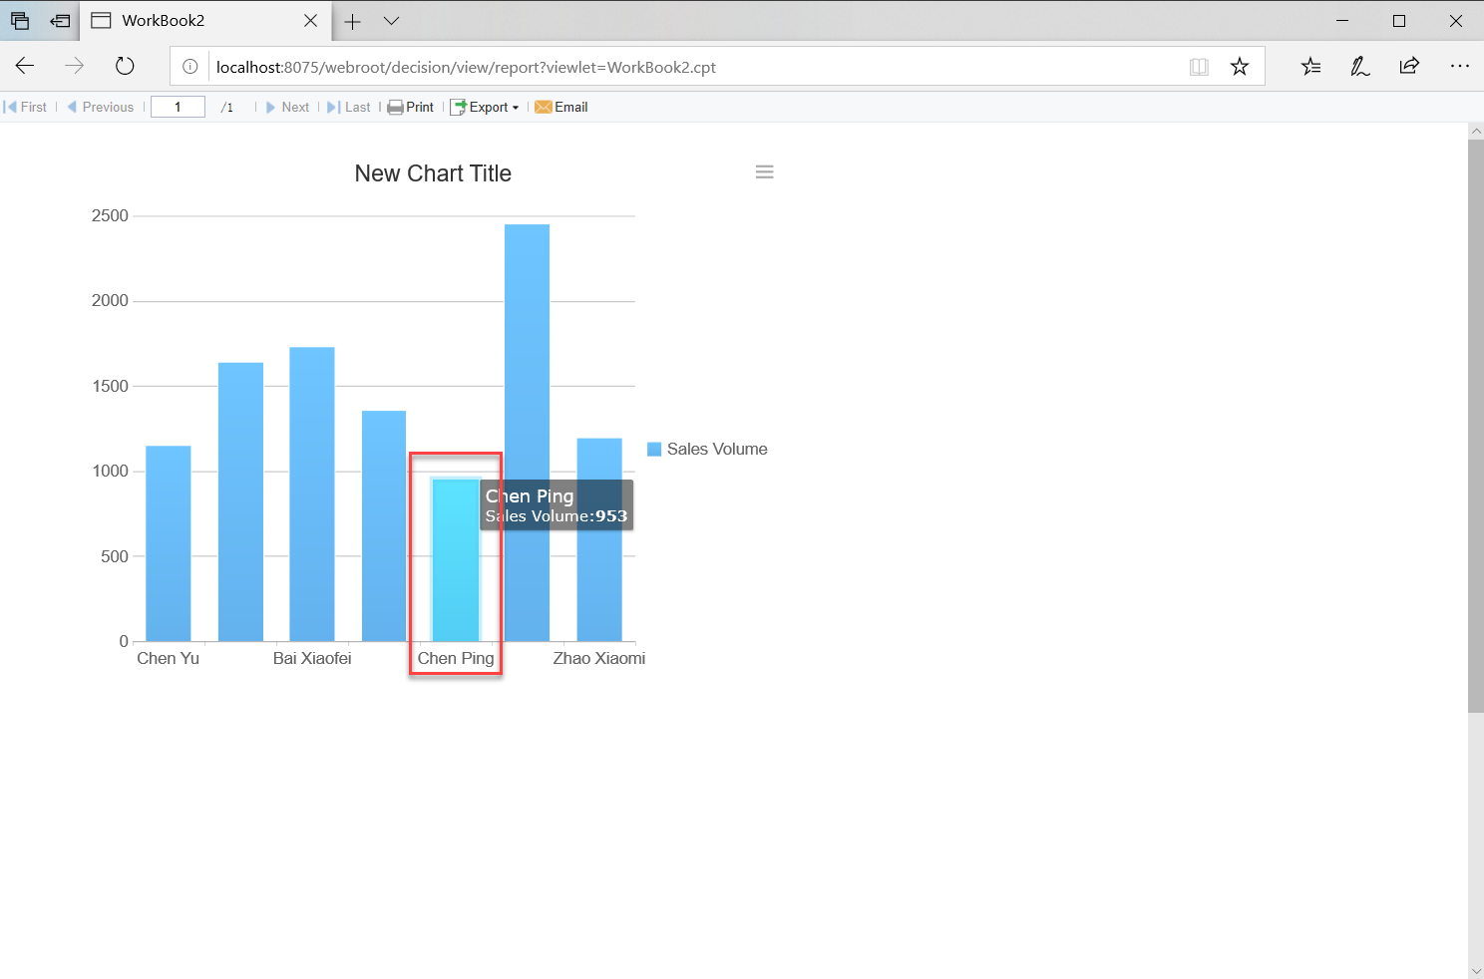Click the Email icon on the toolbar
This screenshot has width=1484, height=979.
(543, 107)
